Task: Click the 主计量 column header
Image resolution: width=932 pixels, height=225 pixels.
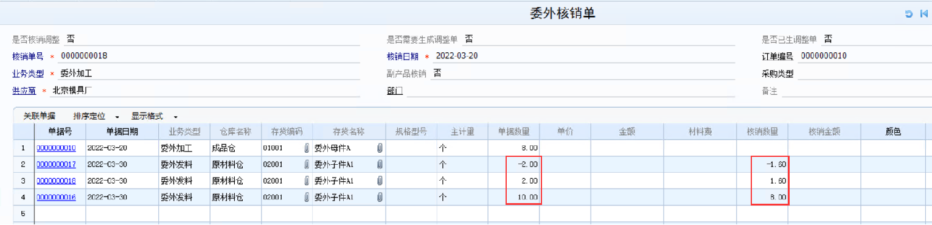Action: [x=462, y=131]
